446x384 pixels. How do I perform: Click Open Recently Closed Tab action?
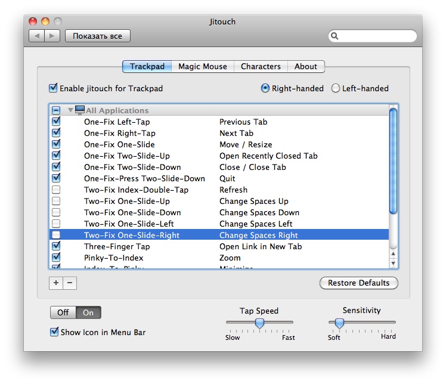[268, 156]
